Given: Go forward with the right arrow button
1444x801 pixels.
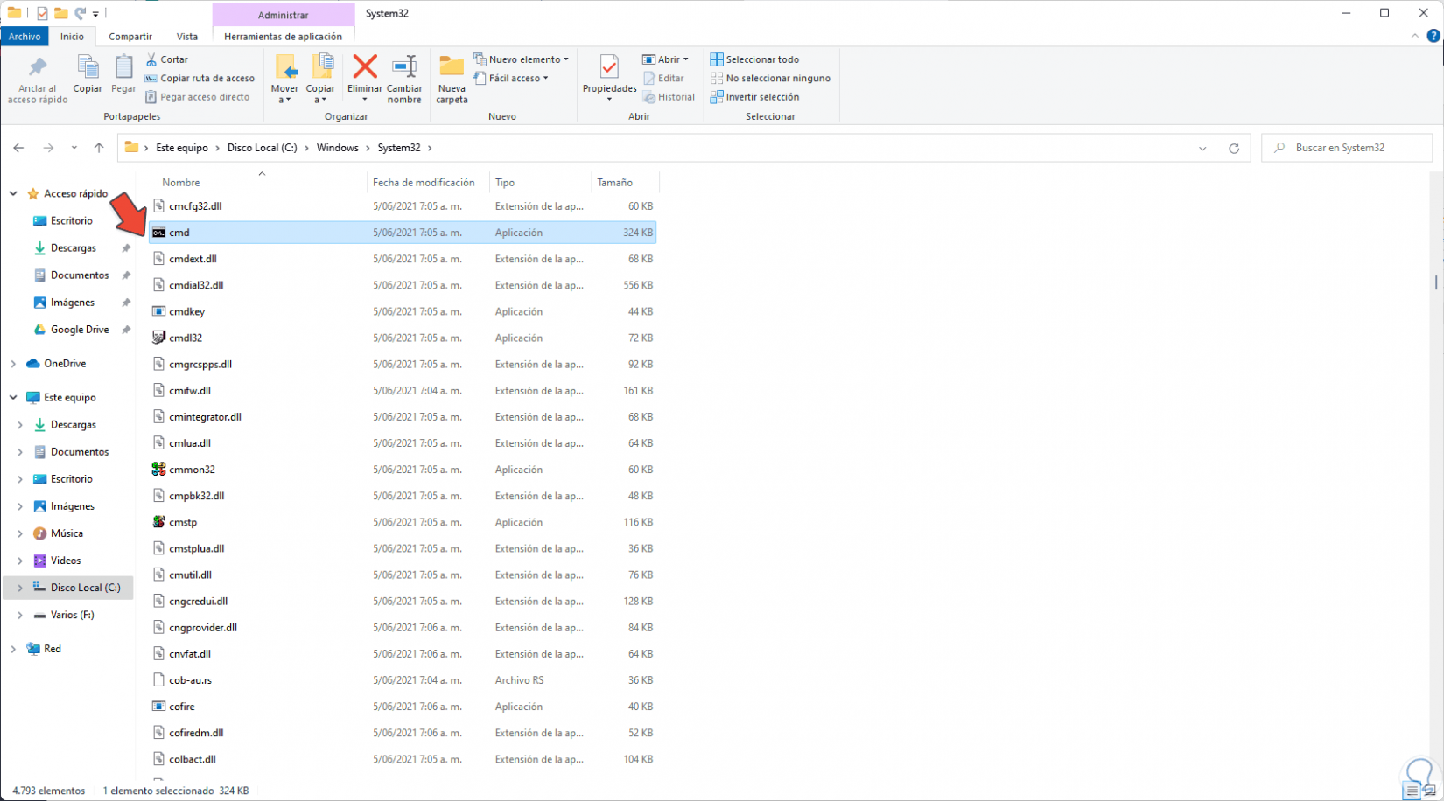Looking at the screenshot, I should coord(48,148).
